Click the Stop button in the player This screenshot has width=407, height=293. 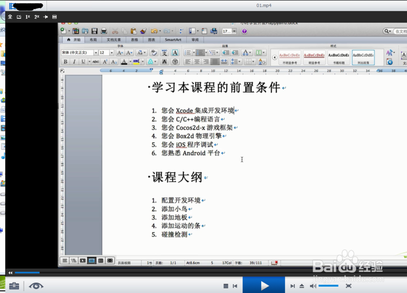[226, 286]
